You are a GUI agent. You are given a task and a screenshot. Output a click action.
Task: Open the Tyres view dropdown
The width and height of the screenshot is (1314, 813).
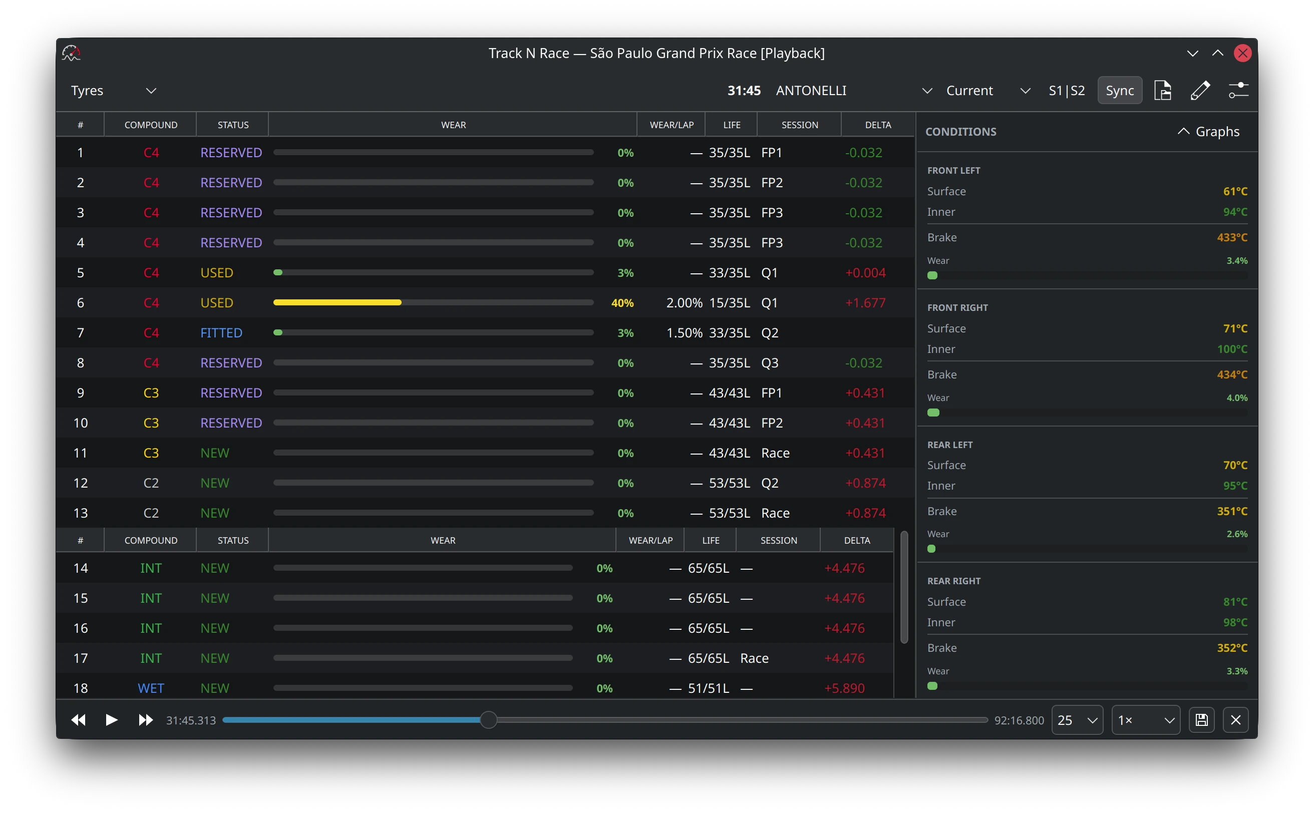tap(113, 90)
